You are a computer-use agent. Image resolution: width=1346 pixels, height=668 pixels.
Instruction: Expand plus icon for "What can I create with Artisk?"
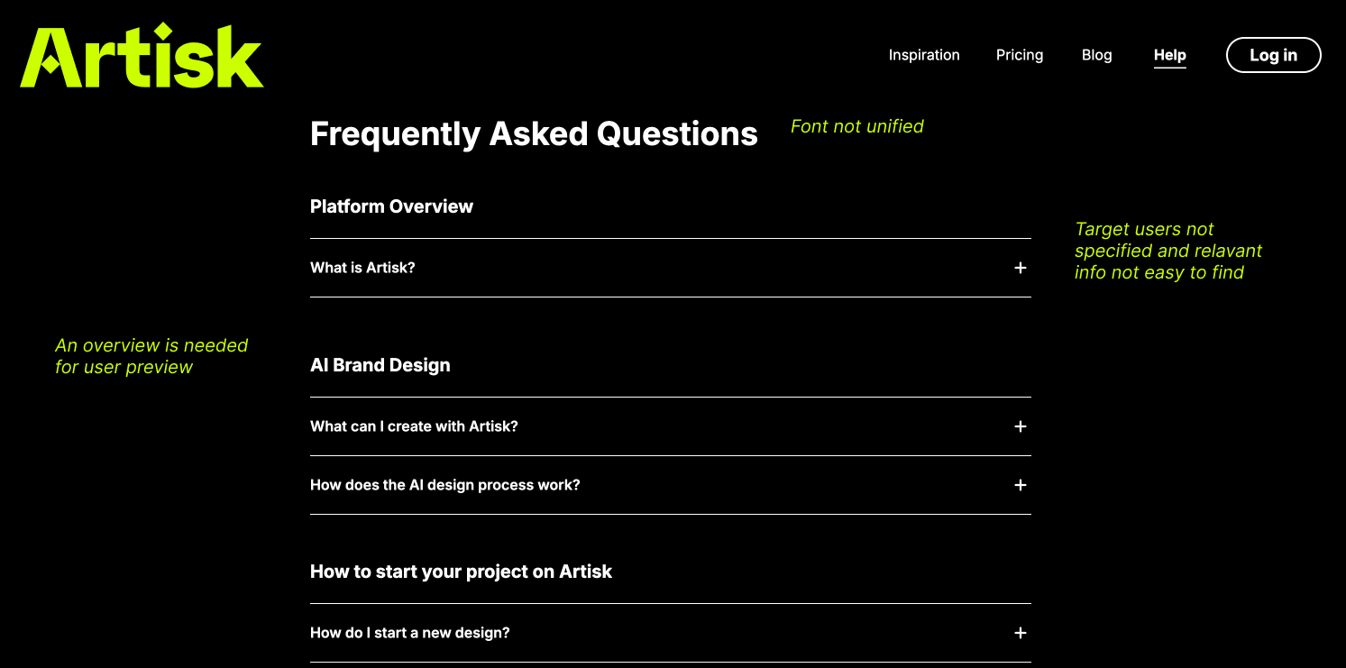click(1020, 426)
